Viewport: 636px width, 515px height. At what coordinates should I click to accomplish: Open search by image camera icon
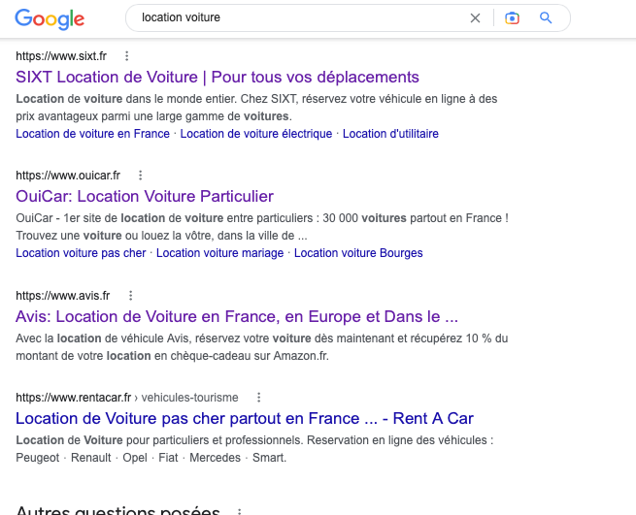512,17
